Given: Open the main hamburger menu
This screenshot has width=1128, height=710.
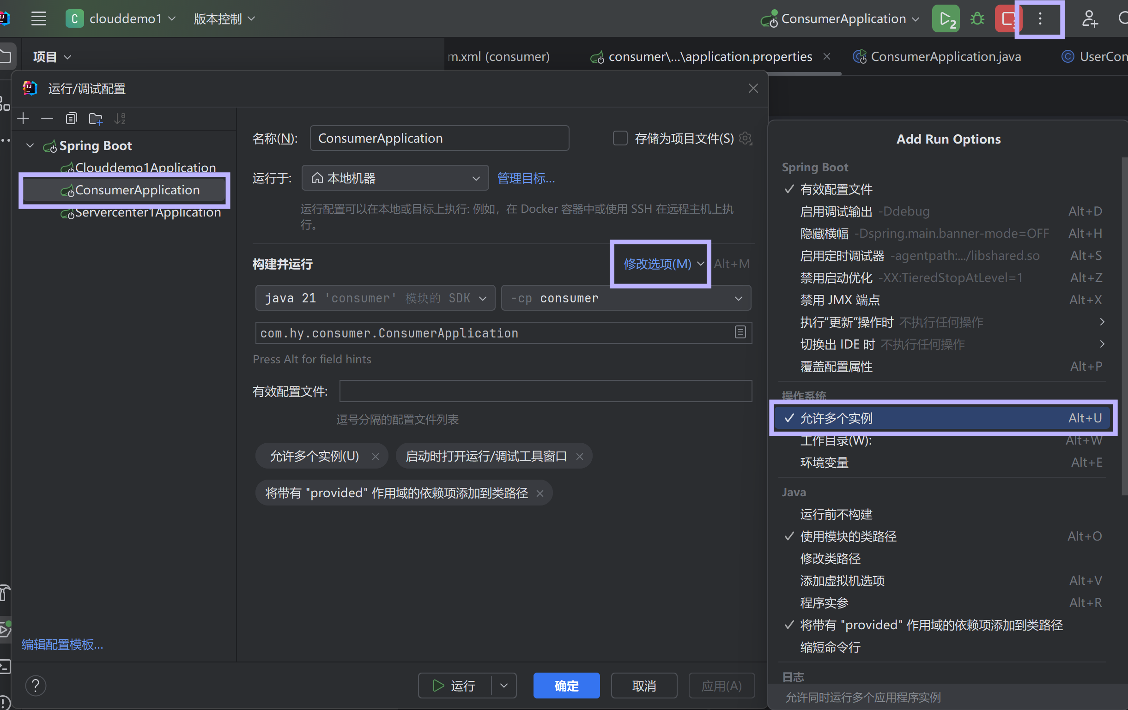Looking at the screenshot, I should point(38,19).
